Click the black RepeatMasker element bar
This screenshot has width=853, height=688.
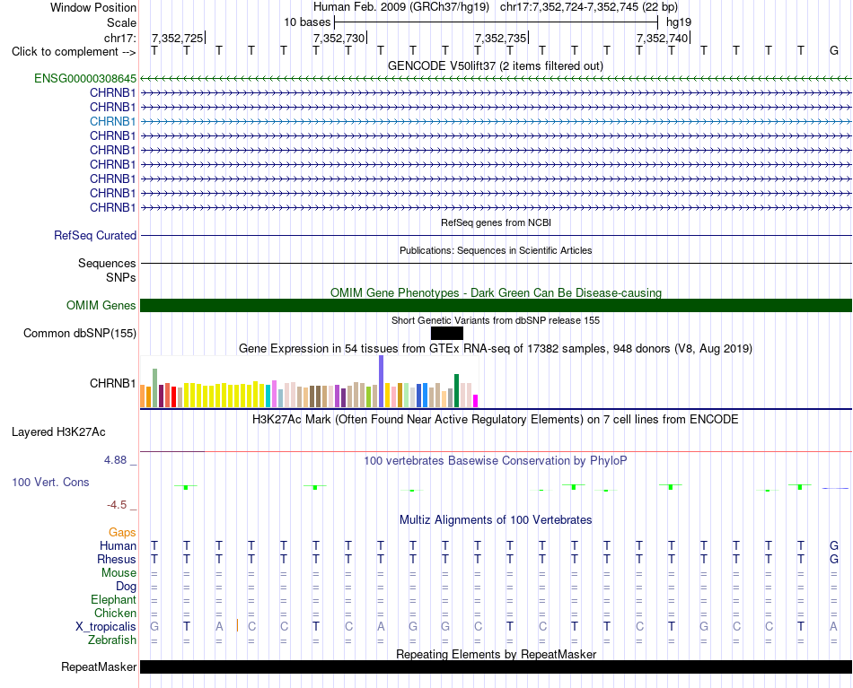click(x=496, y=666)
